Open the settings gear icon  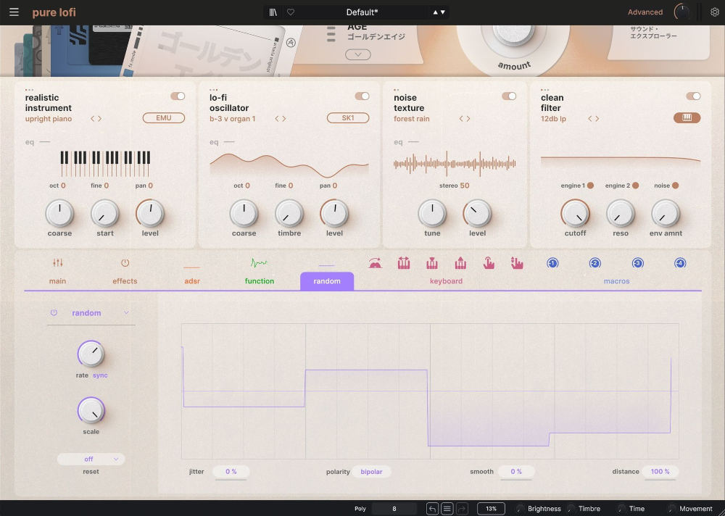(x=715, y=12)
